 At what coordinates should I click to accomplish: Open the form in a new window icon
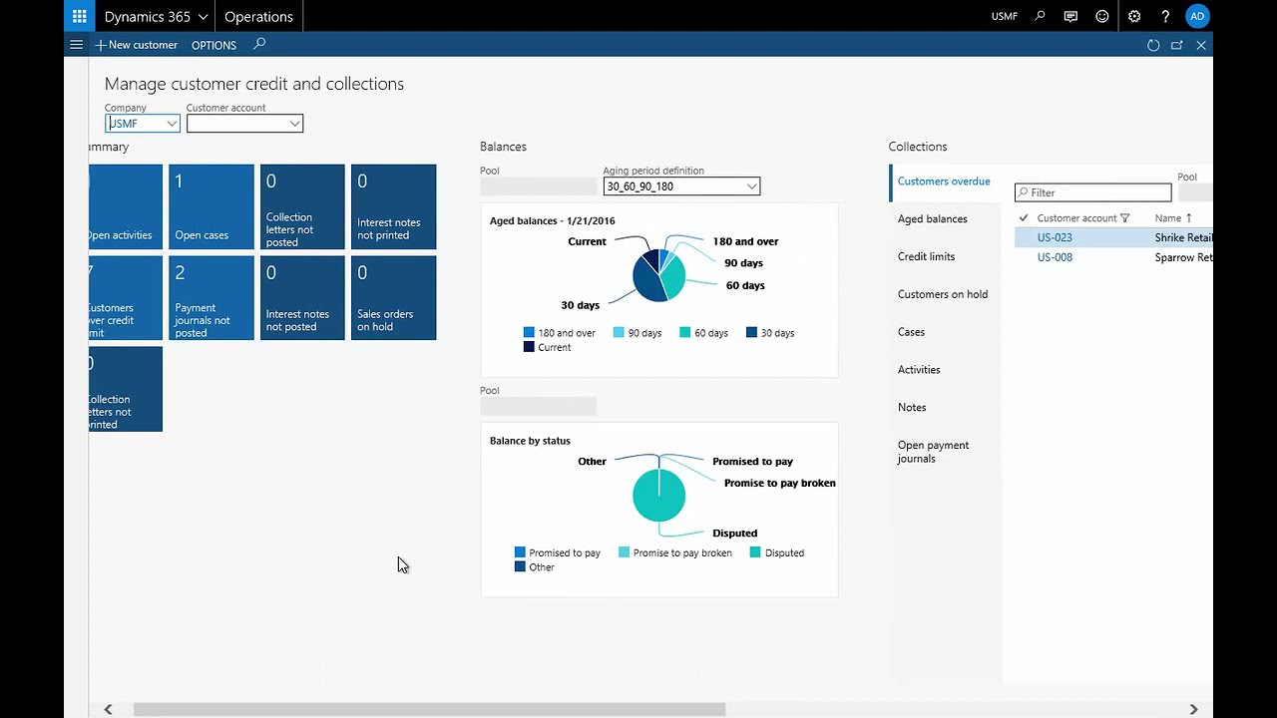coord(1177,45)
